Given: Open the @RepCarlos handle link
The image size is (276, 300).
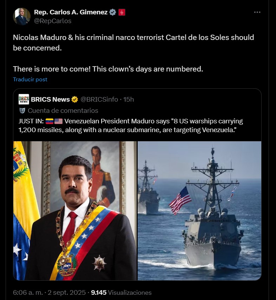Looking at the screenshot, I should tap(53, 21).
